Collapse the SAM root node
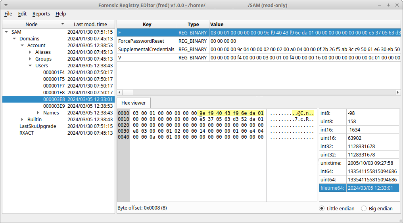Viewport: 403px width, 223px height. [x=6, y=32]
